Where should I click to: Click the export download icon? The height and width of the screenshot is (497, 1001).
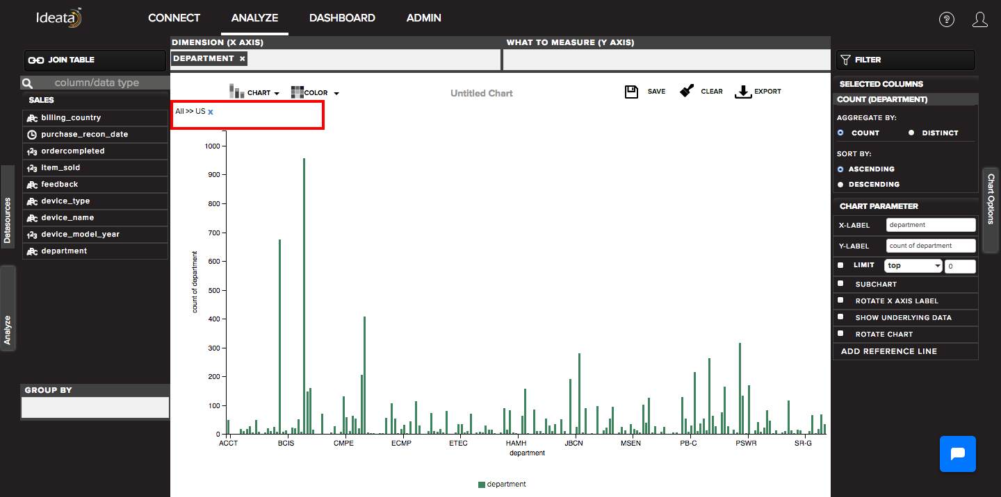(x=743, y=92)
